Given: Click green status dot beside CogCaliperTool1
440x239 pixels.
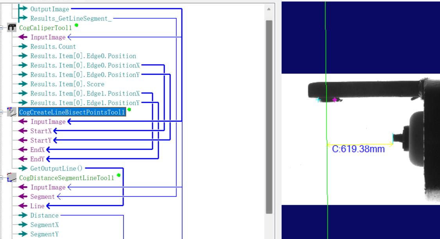Looking at the screenshot, I should [x=76, y=25].
